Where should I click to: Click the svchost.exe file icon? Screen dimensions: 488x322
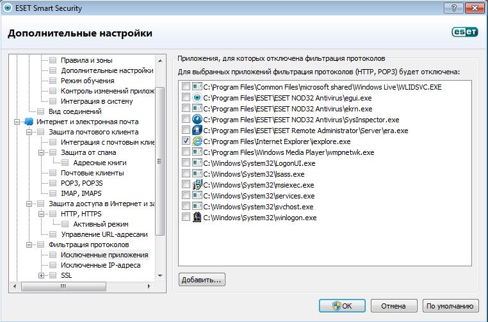(x=197, y=207)
